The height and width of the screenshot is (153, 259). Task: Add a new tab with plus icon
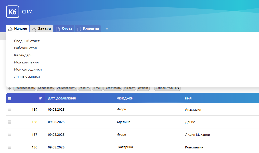(107, 29)
